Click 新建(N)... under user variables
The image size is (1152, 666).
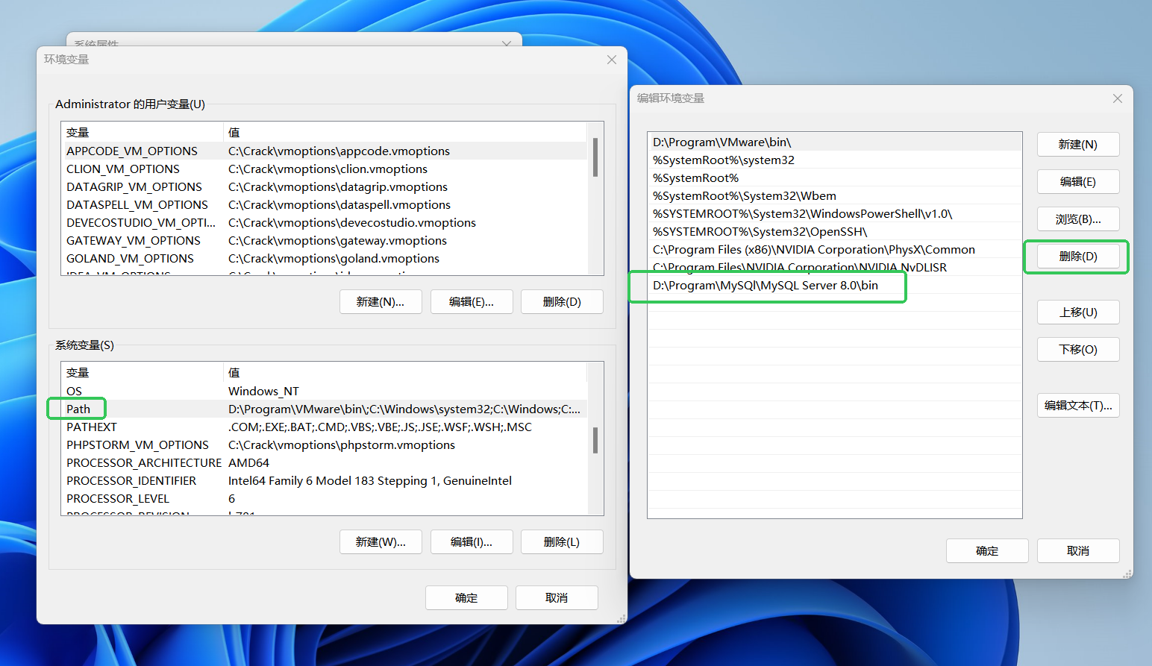point(381,302)
